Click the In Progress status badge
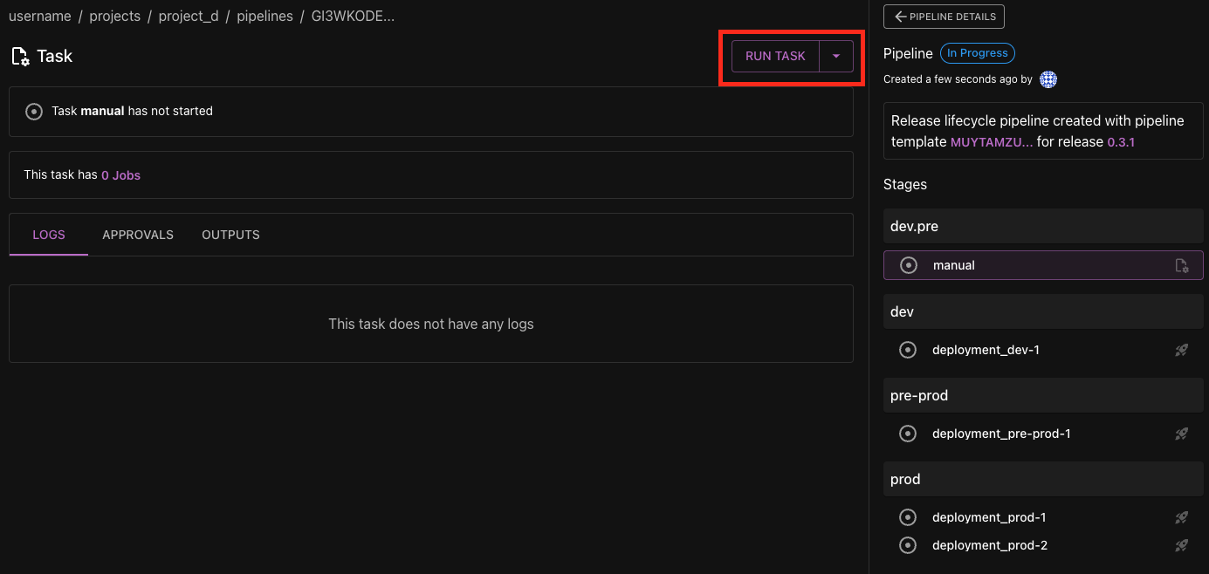 click(x=977, y=53)
